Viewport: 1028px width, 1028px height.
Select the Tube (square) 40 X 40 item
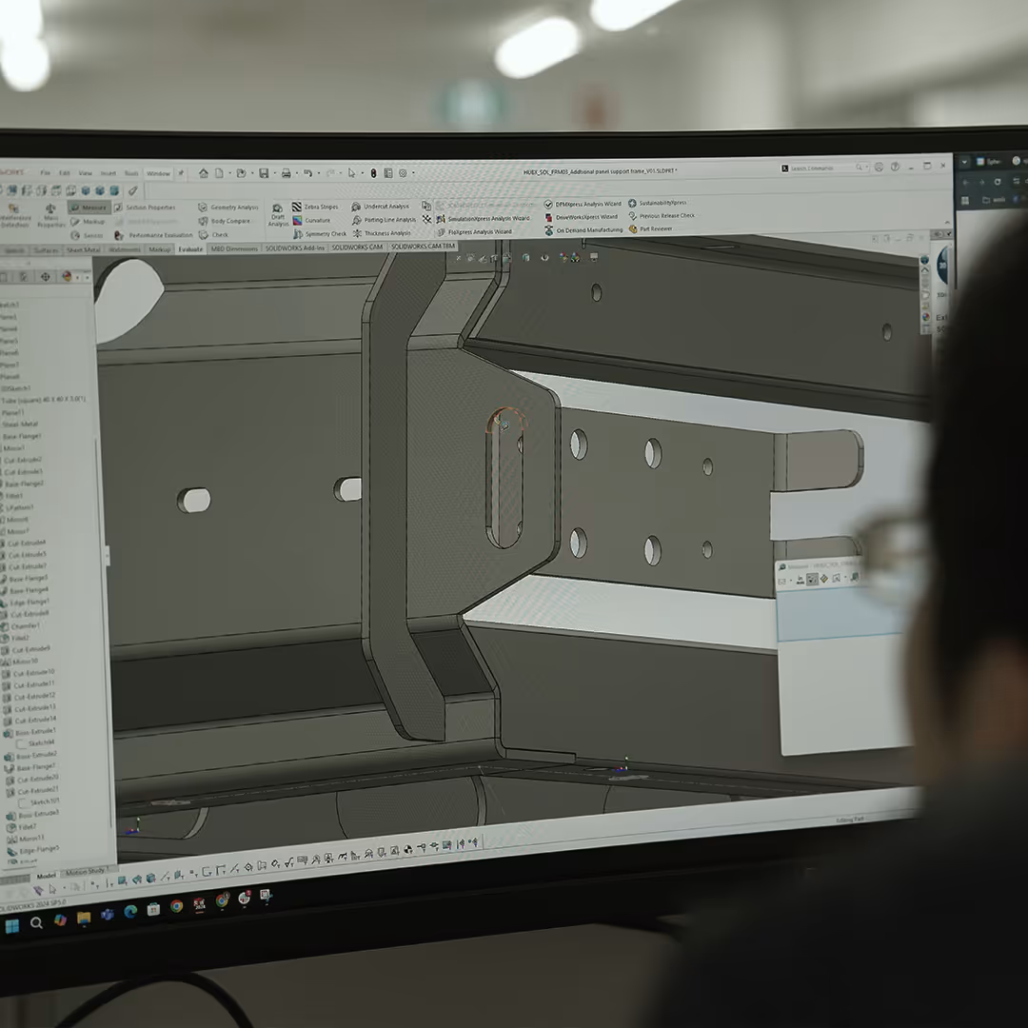44,399
